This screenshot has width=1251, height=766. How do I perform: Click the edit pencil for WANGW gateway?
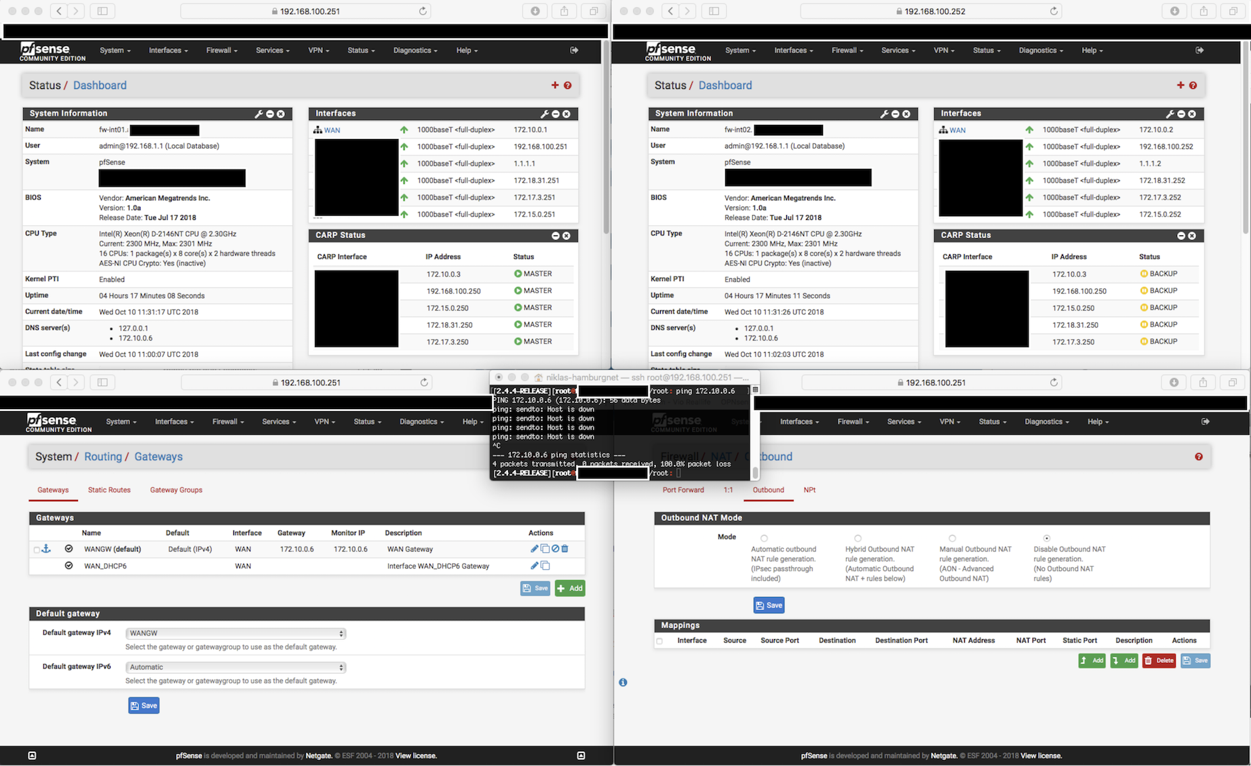point(534,549)
